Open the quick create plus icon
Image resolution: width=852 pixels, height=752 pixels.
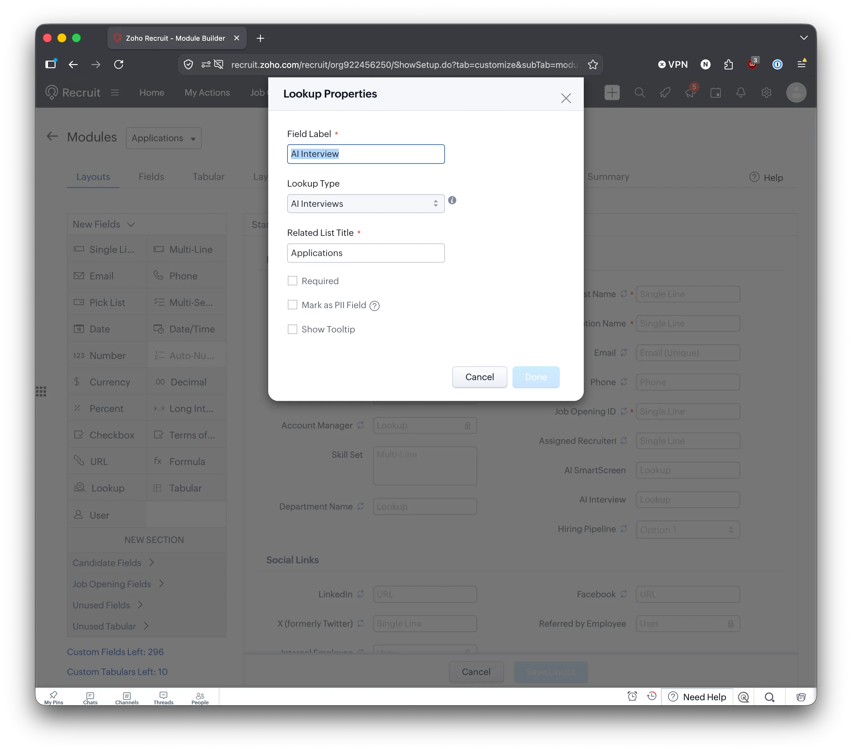pos(612,92)
